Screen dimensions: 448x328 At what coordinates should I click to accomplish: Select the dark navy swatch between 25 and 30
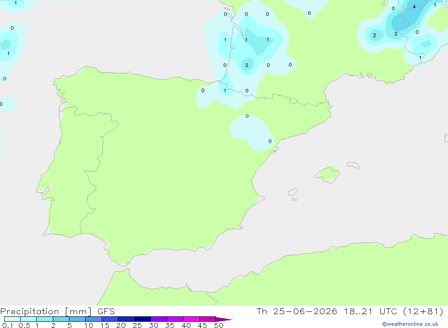pos(142,319)
